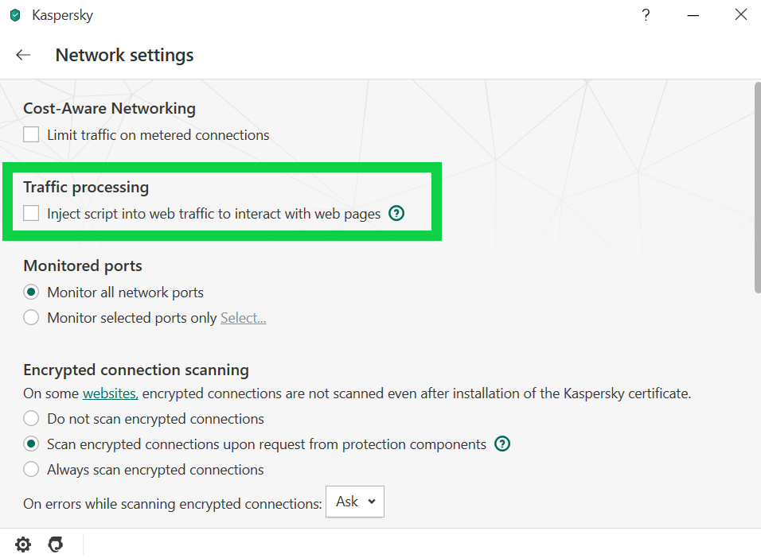Screen dimensions: 761x558
Task: Show help for Inject script option
Action: [x=396, y=213]
